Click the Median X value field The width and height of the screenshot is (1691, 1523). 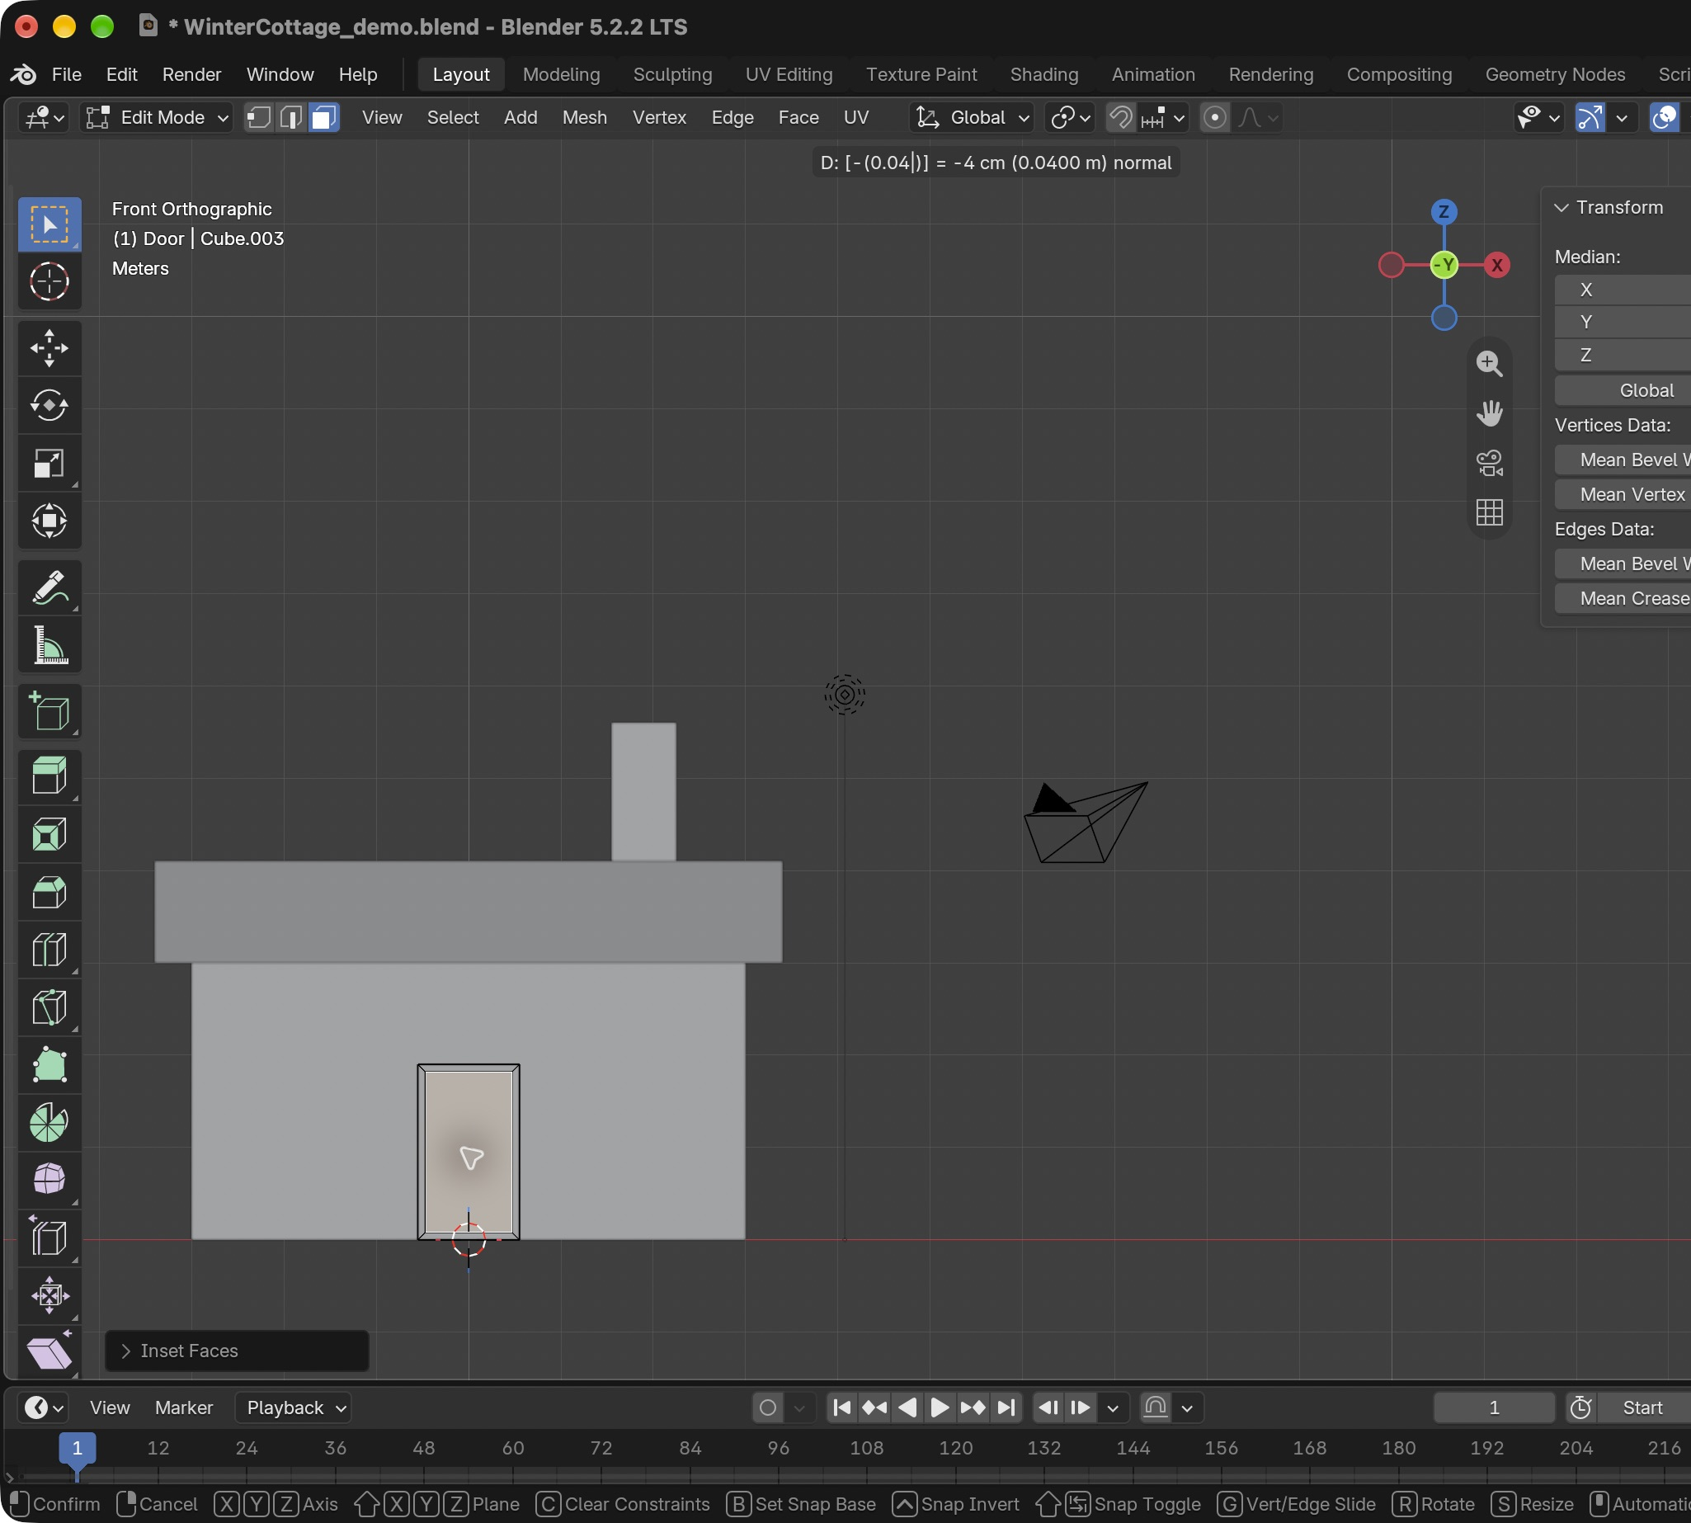(x=1623, y=290)
